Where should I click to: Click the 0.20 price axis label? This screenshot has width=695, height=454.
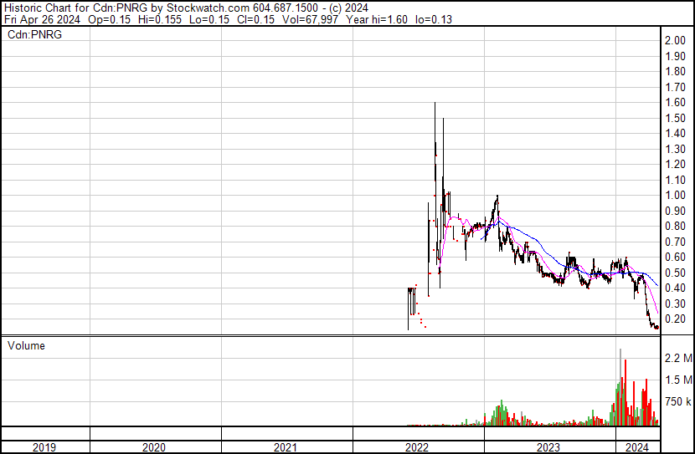pyautogui.click(x=675, y=319)
